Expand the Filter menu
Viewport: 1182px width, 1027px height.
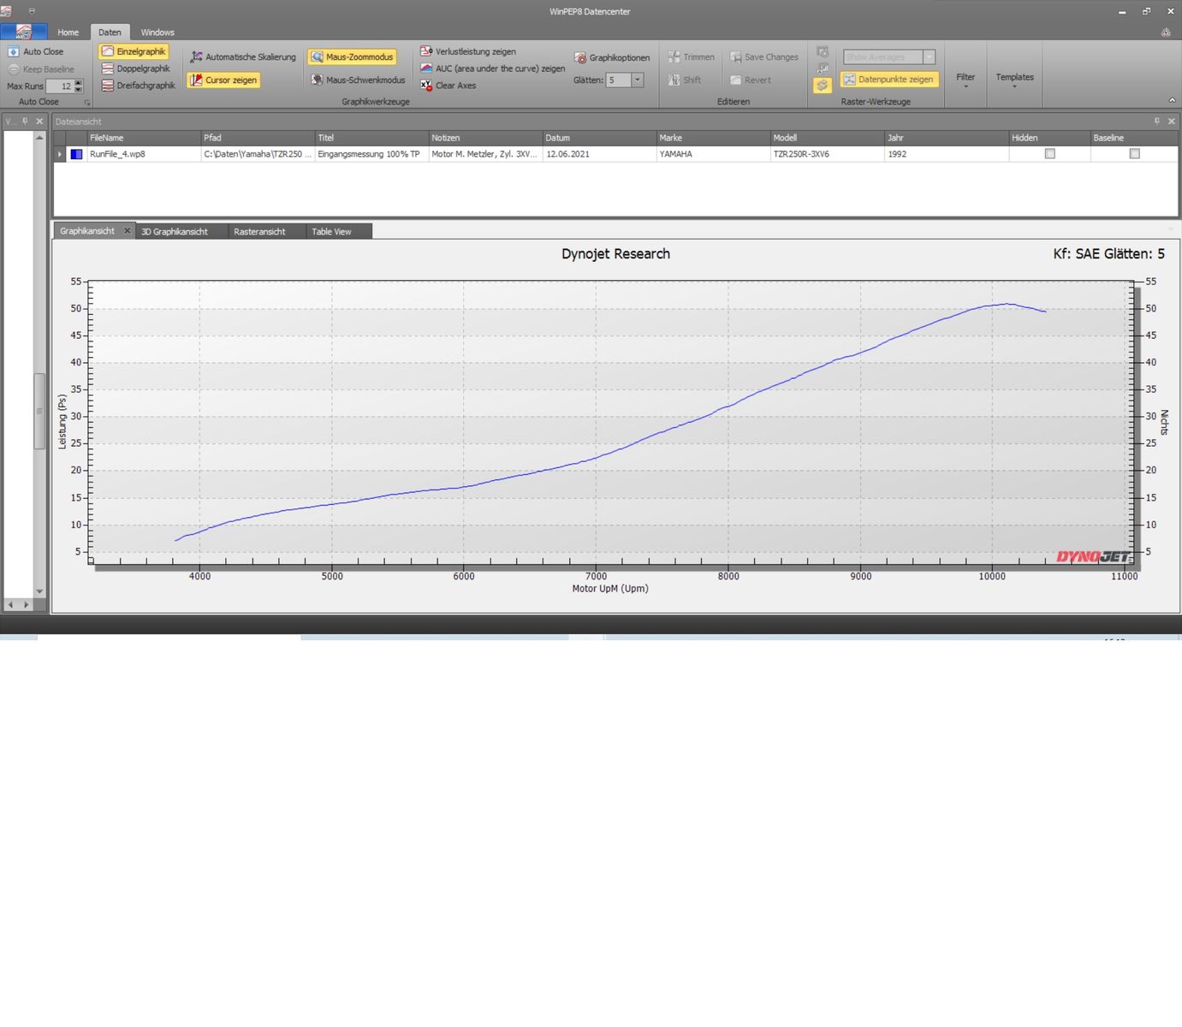click(x=965, y=80)
